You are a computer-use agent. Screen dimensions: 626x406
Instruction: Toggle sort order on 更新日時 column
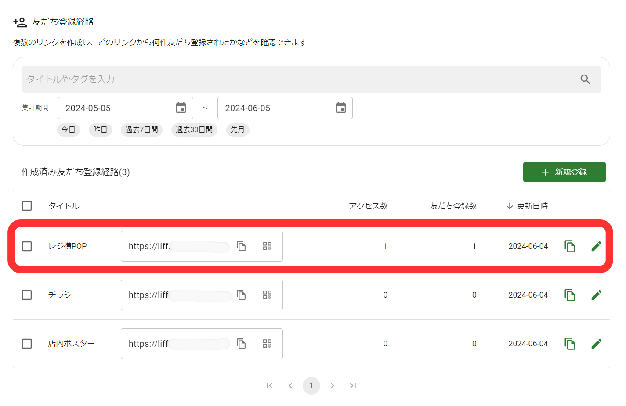510,205
